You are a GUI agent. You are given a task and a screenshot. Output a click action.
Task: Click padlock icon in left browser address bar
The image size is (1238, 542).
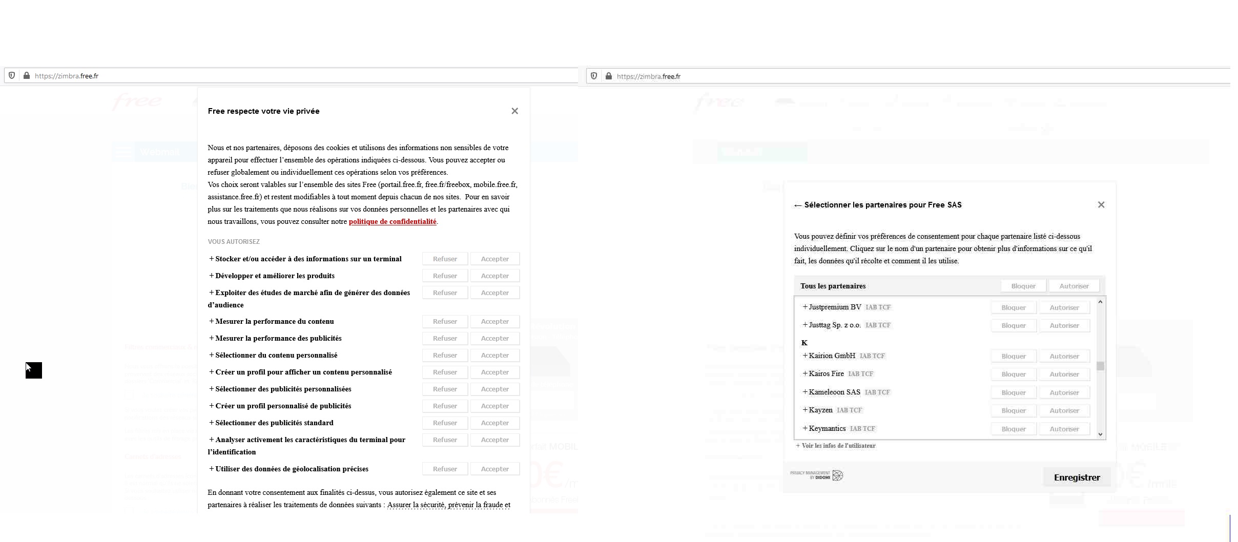coord(27,75)
